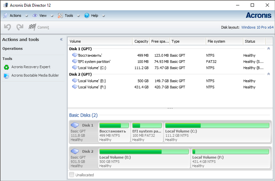
Task: Click the '931.5 GB' Disk 2 size label
Action: click(78, 161)
